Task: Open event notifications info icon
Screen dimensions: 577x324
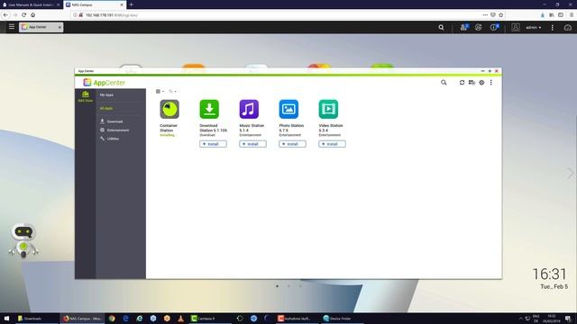Action: [494, 27]
